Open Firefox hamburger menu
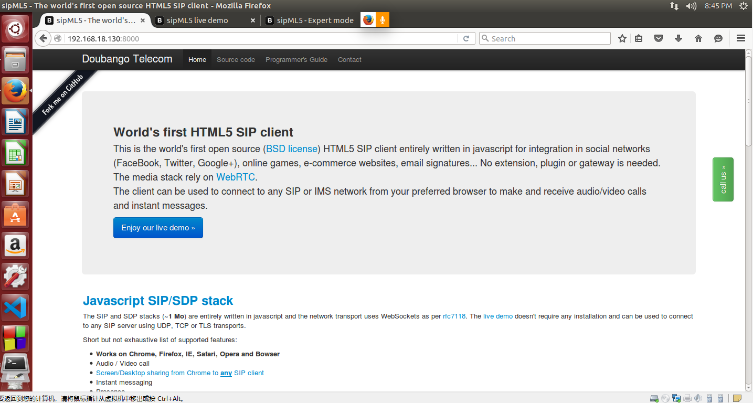753x403 pixels. tap(741, 38)
